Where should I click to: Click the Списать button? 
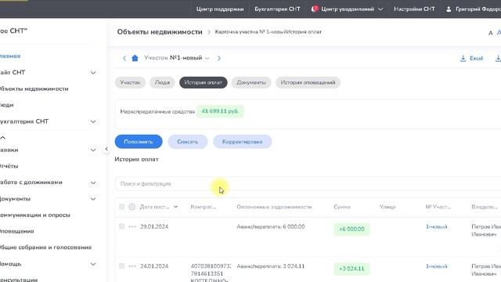[x=188, y=142]
